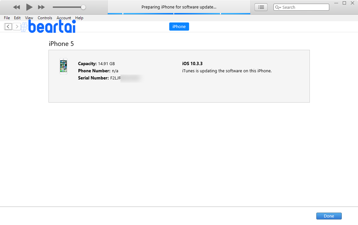Open the File menu
This screenshot has width=358, height=225.
(7, 18)
